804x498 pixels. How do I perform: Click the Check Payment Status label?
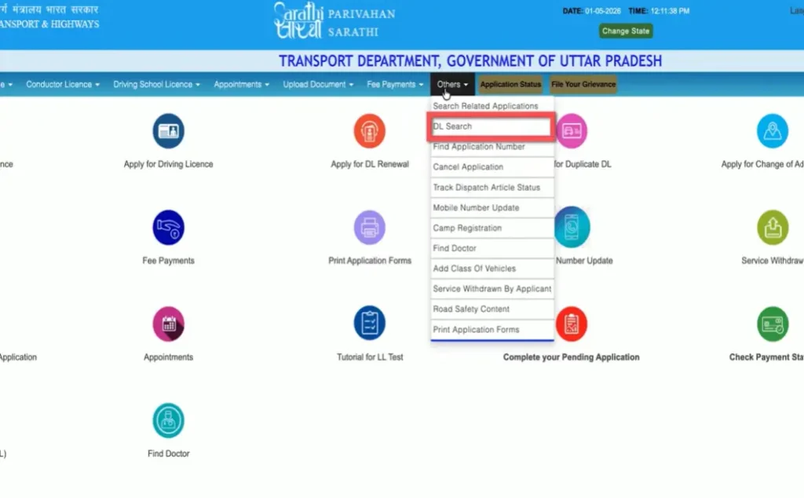click(766, 357)
